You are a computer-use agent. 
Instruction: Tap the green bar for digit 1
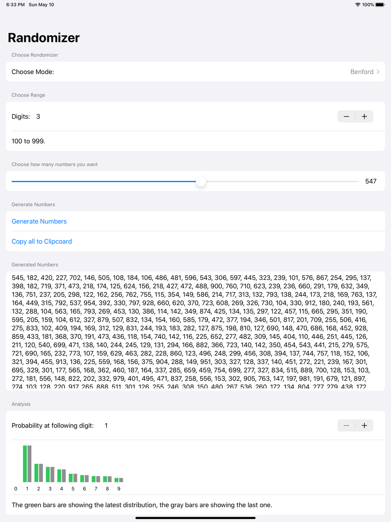tap(25, 464)
